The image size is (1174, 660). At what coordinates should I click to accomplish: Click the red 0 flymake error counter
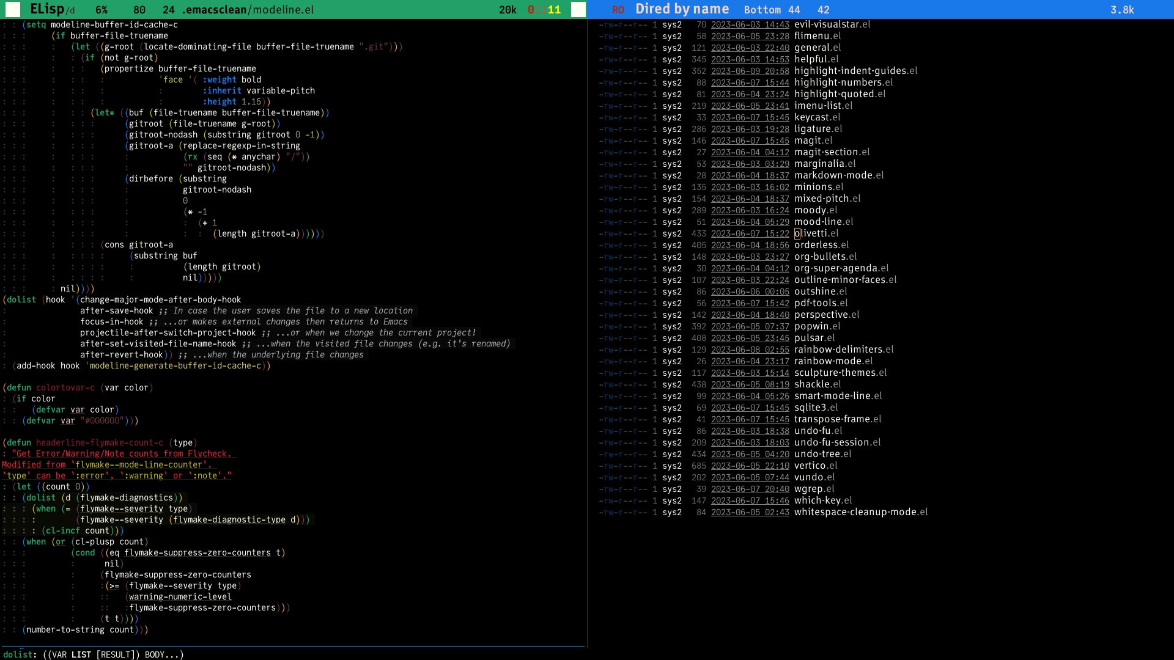pos(531,10)
